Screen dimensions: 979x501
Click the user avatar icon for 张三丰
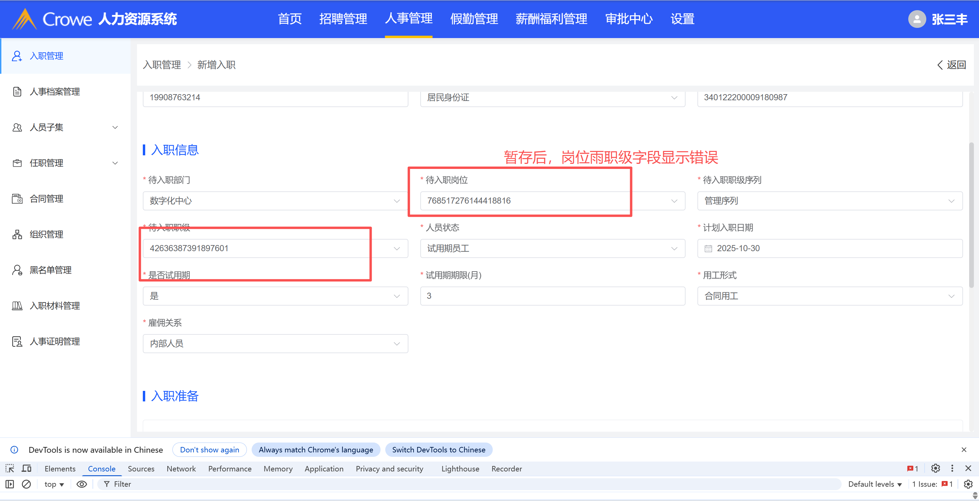click(x=917, y=19)
